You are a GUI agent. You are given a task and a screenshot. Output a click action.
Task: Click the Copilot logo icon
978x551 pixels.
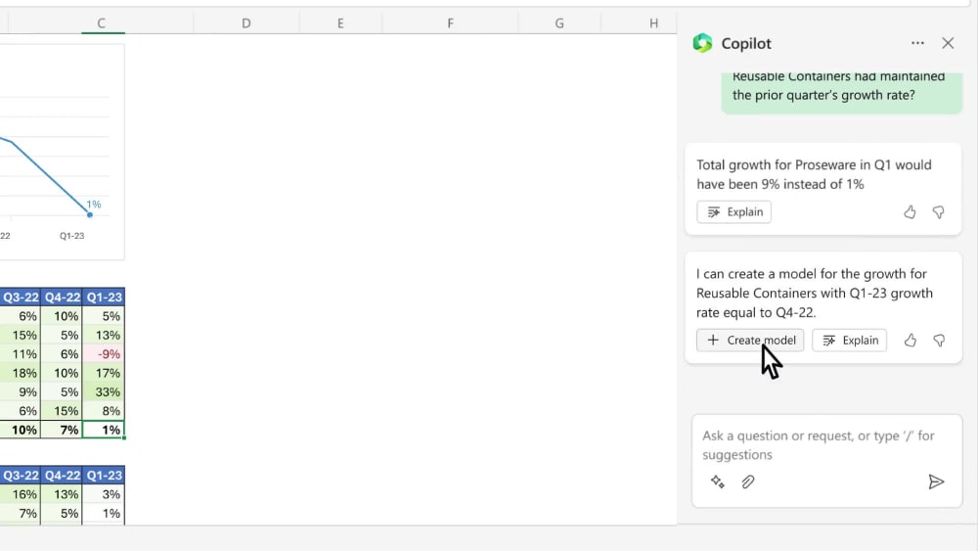[702, 43]
